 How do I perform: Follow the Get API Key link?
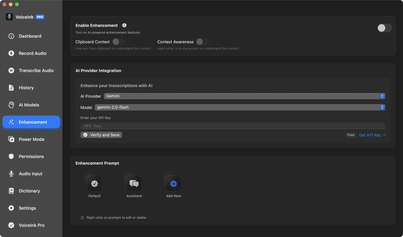[372, 135]
